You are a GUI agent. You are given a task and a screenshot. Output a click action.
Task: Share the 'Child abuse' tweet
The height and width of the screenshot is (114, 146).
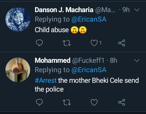tap(122, 43)
